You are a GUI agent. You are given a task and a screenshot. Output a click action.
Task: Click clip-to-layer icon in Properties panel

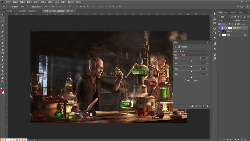point(192,106)
